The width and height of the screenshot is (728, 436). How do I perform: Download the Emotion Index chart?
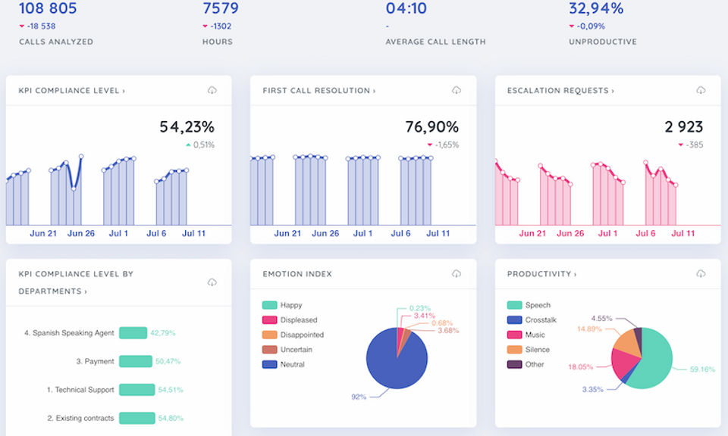pyautogui.click(x=457, y=274)
